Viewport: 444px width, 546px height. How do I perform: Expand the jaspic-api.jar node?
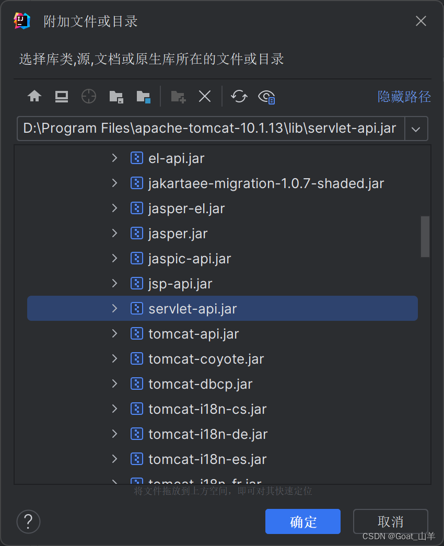tap(114, 259)
